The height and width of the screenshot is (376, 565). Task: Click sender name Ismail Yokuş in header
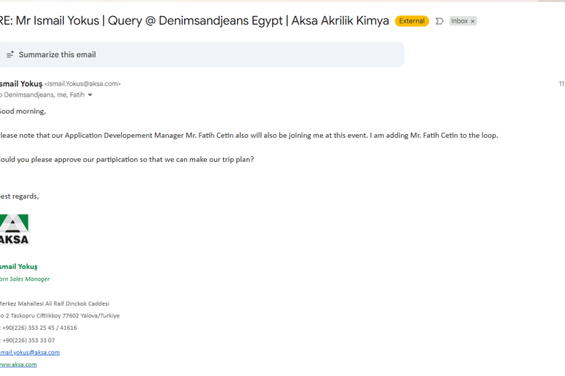pos(21,84)
